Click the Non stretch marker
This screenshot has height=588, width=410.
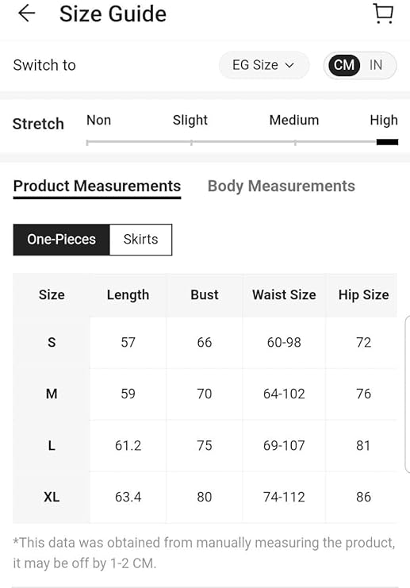coord(87,143)
